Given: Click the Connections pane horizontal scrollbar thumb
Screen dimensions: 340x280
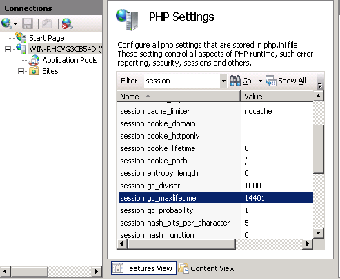Looking at the screenshot, I should pos(30,272).
